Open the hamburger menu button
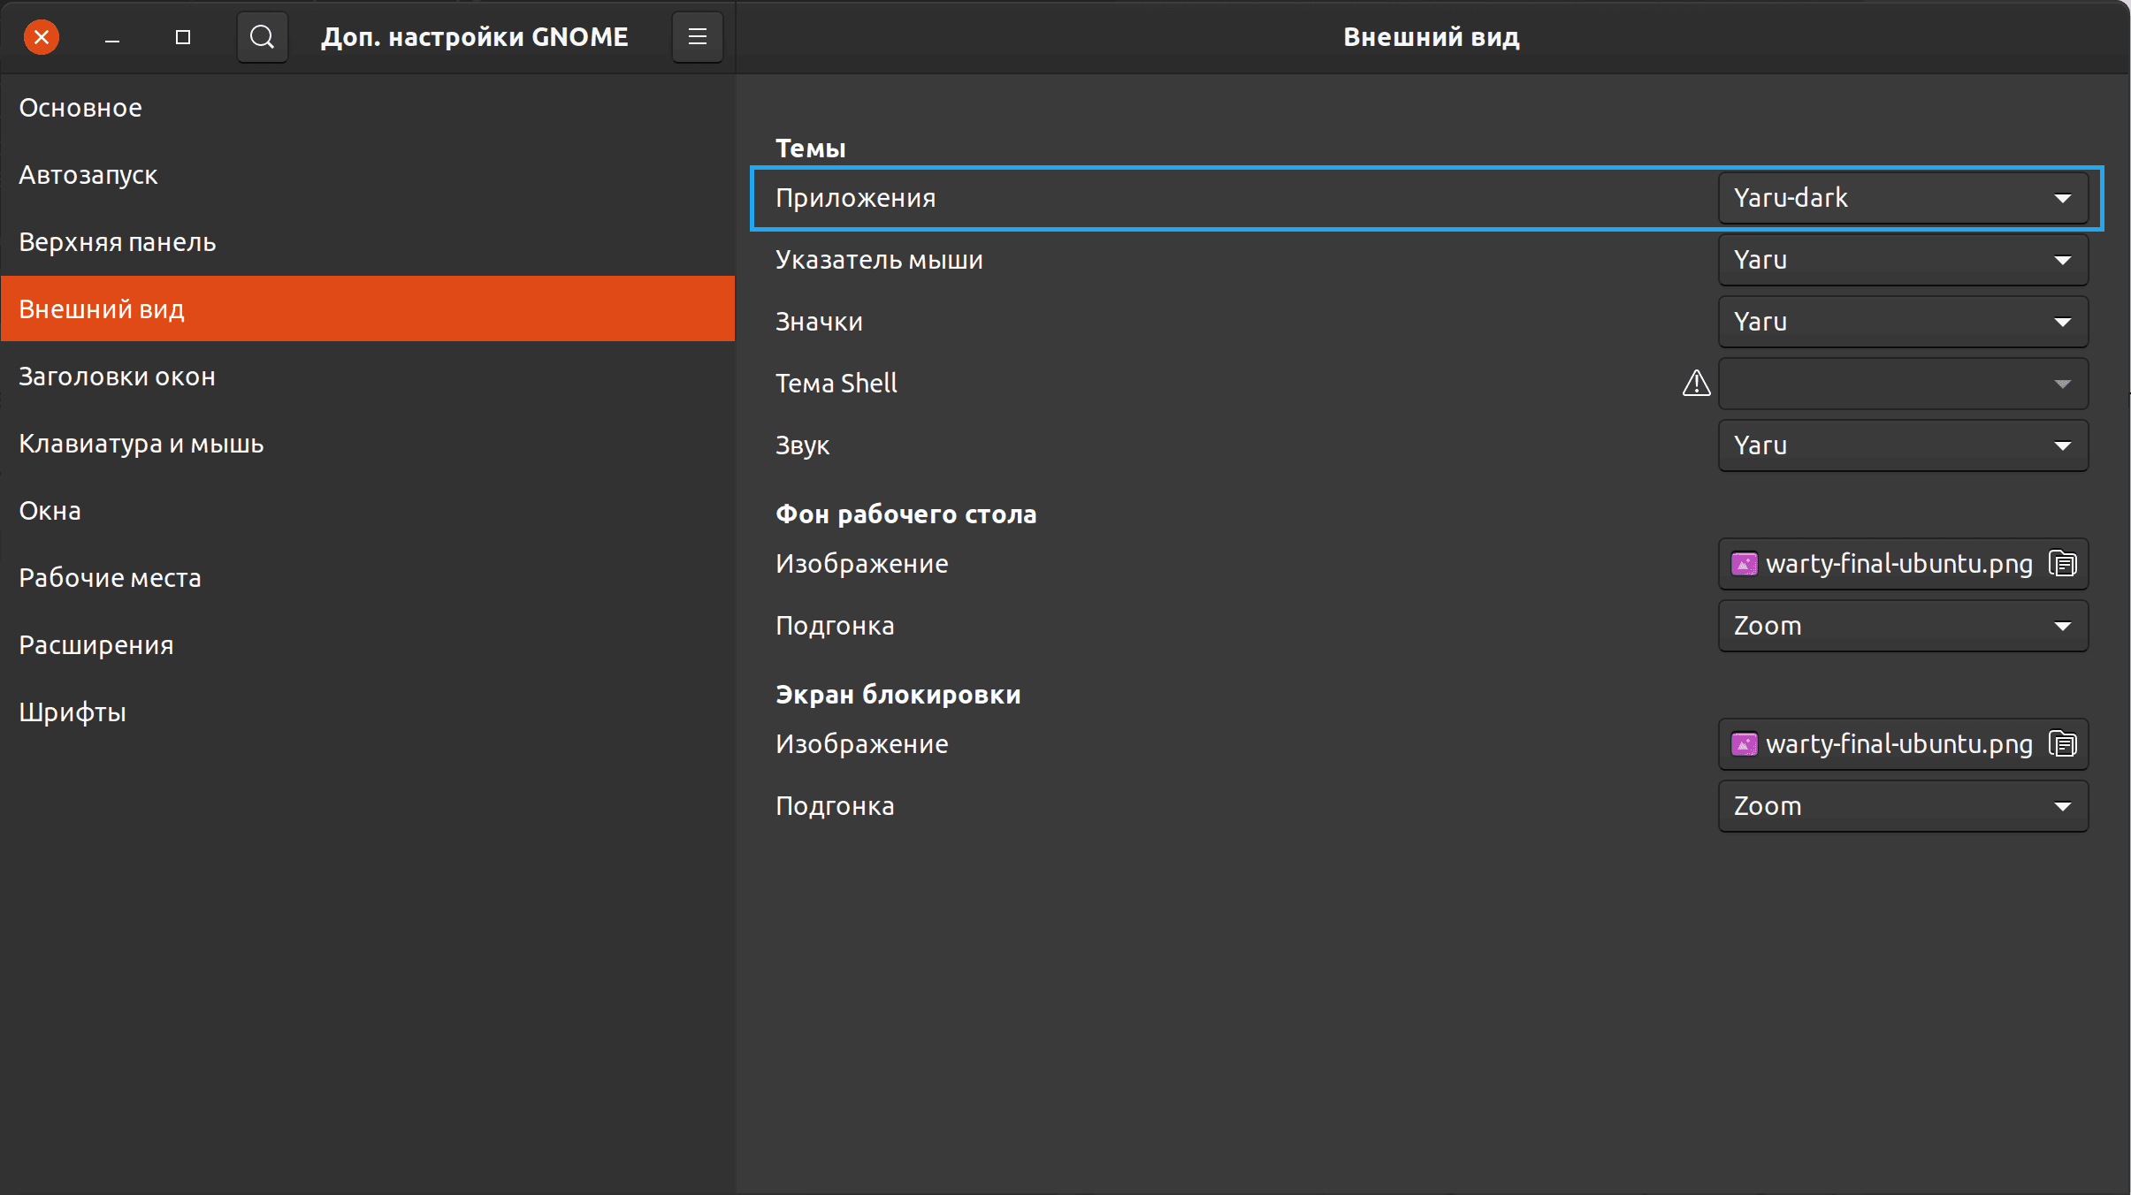 (x=697, y=37)
